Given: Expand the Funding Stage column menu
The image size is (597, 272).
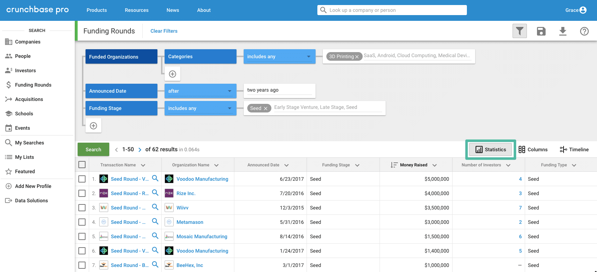Looking at the screenshot, I should [x=357, y=165].
